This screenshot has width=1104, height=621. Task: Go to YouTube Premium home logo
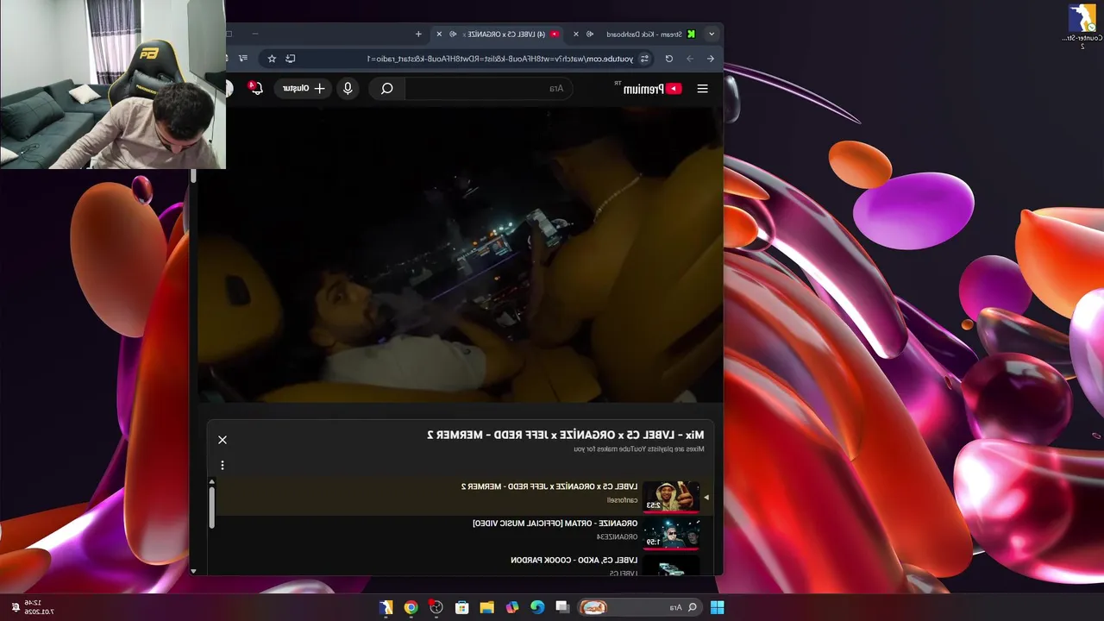(651, 88)
